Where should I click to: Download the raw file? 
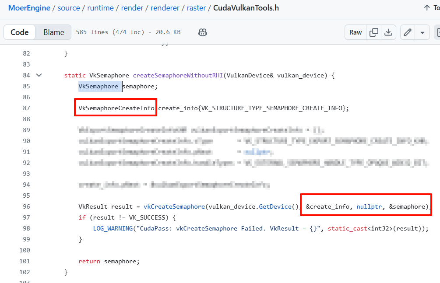tap(388, 32)
